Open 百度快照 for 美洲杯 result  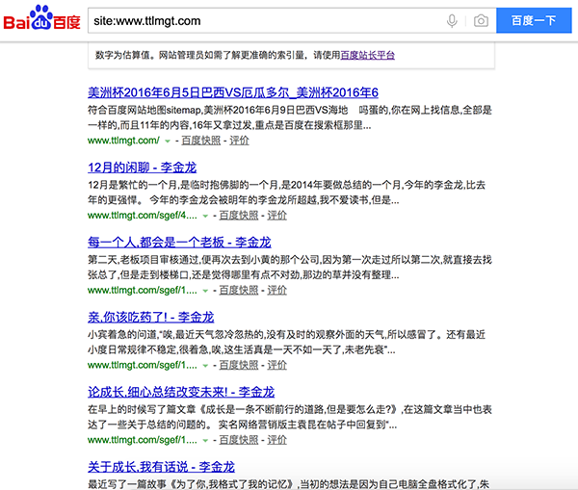[201, 141]
